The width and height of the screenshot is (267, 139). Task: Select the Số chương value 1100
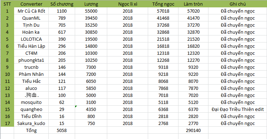pyautogui.click(x=62, y=11)
